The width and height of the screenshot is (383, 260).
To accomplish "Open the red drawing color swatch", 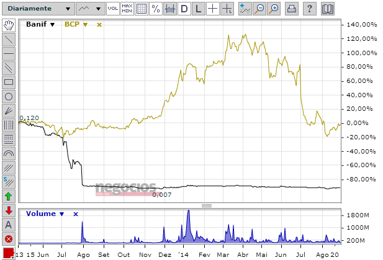I will pyautogui.click(x=9, y=253).
